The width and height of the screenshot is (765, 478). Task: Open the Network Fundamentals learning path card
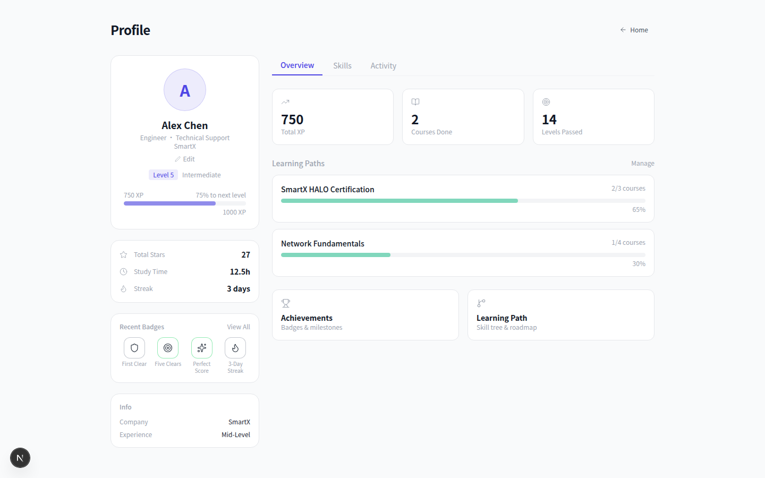point(463,253)
